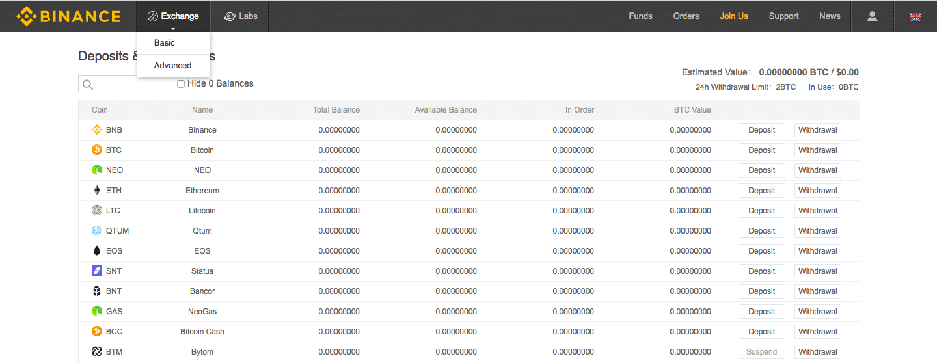The height and width of the screenshot is (363, 937).
Task: Toggle the Hide 0 Balances checkbox
Action: [x=181, y=84]
